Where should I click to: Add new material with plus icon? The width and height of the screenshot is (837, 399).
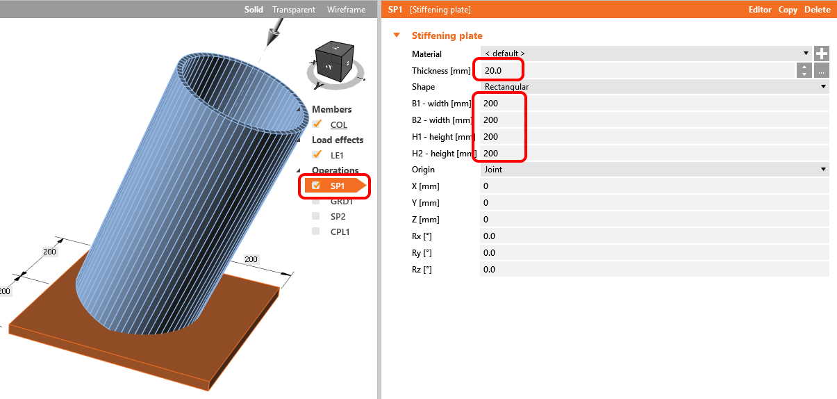click(x=822, y=54)
